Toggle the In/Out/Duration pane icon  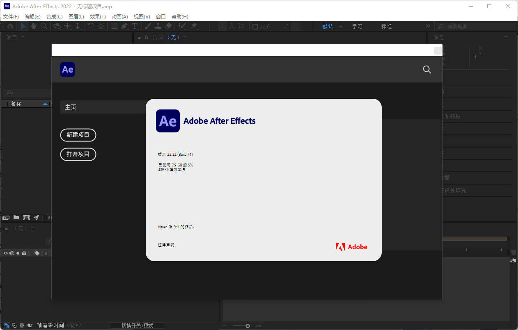(x=22, y=325)
